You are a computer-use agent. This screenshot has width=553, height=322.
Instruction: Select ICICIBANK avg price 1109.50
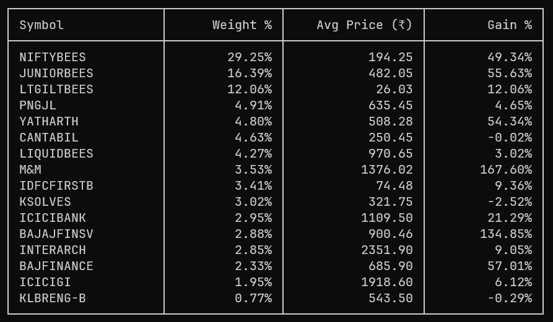386,218
